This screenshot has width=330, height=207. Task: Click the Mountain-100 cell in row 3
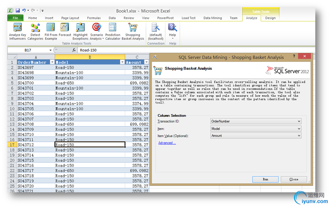point(90,73)
